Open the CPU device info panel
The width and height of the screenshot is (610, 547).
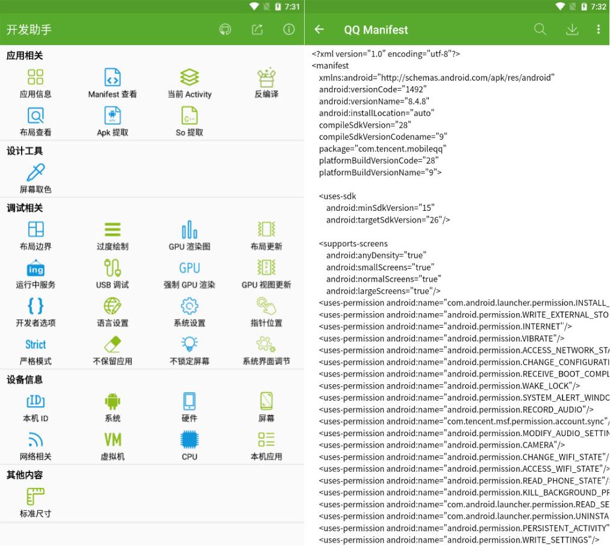tap(189, 445)
